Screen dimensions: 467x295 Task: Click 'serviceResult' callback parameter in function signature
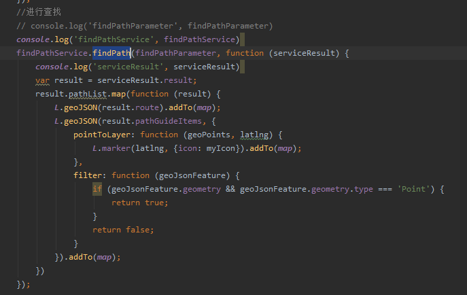click(304, 53)
